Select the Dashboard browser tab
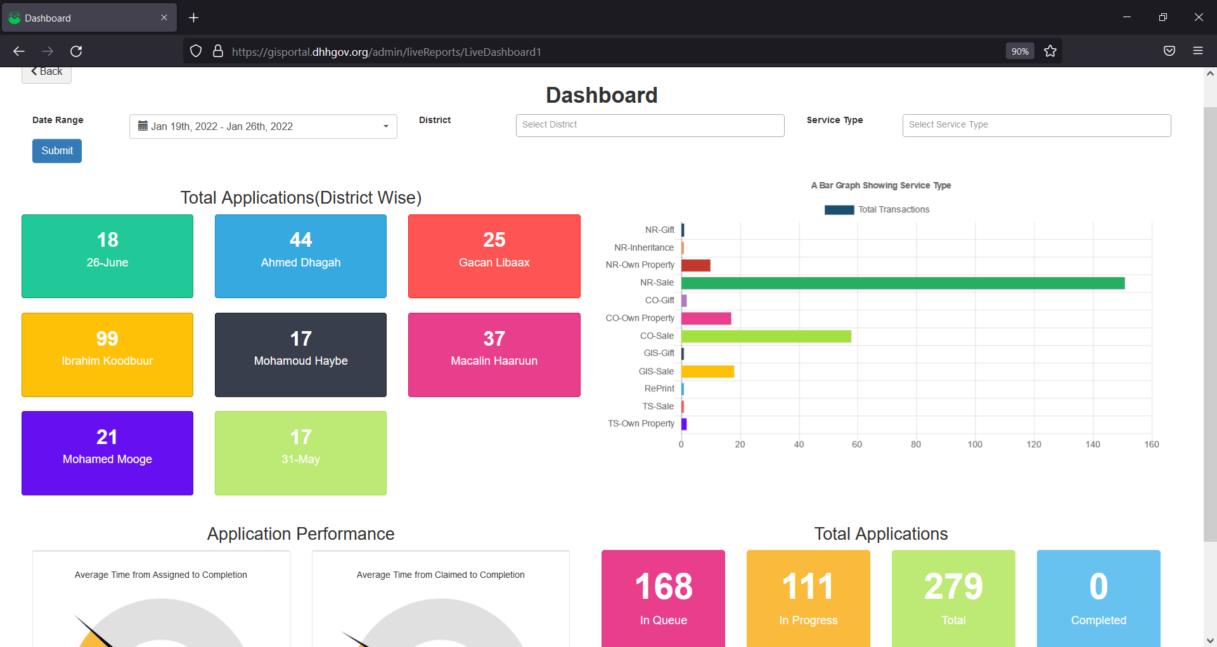 [89, 18]
